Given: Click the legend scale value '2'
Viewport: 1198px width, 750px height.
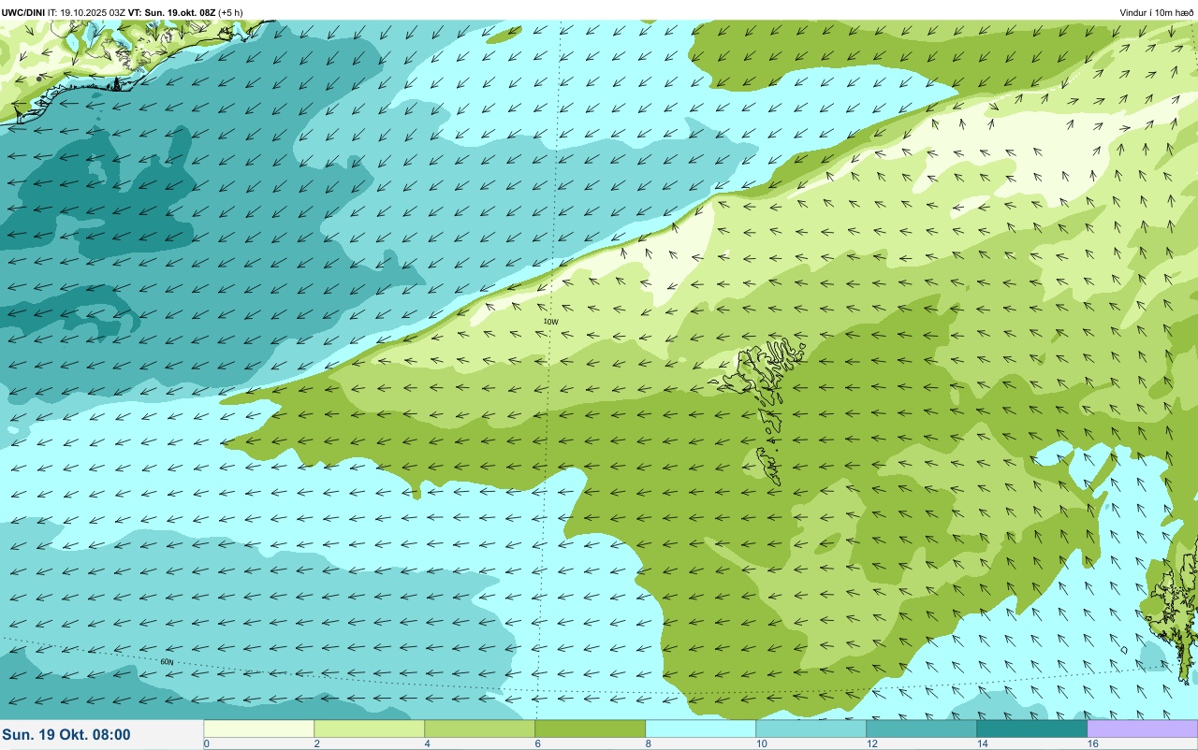Looking at the screenshot, I should 317,743.
